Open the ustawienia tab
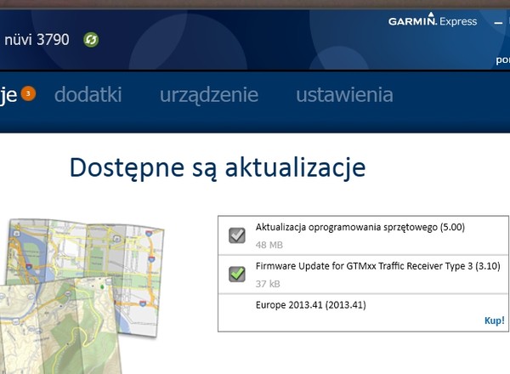The image size is (510, 374). click(344, 94)
